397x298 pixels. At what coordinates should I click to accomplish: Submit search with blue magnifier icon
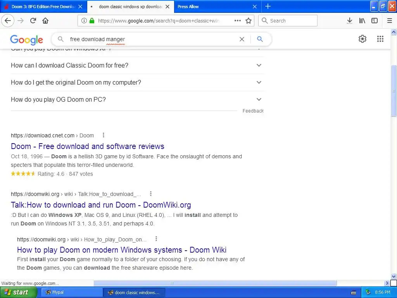tap(260, 39)
